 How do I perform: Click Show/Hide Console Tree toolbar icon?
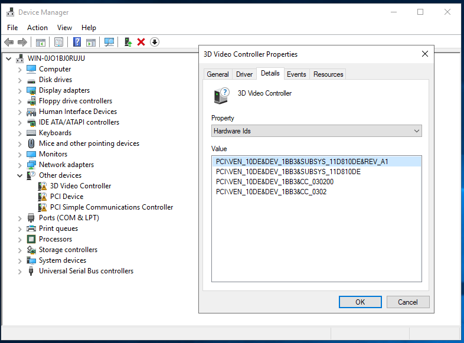pos(41,43)
